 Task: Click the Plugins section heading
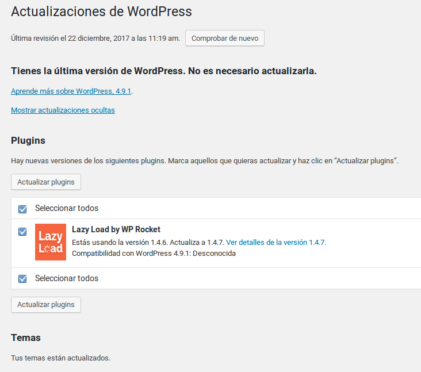point(28,141)
